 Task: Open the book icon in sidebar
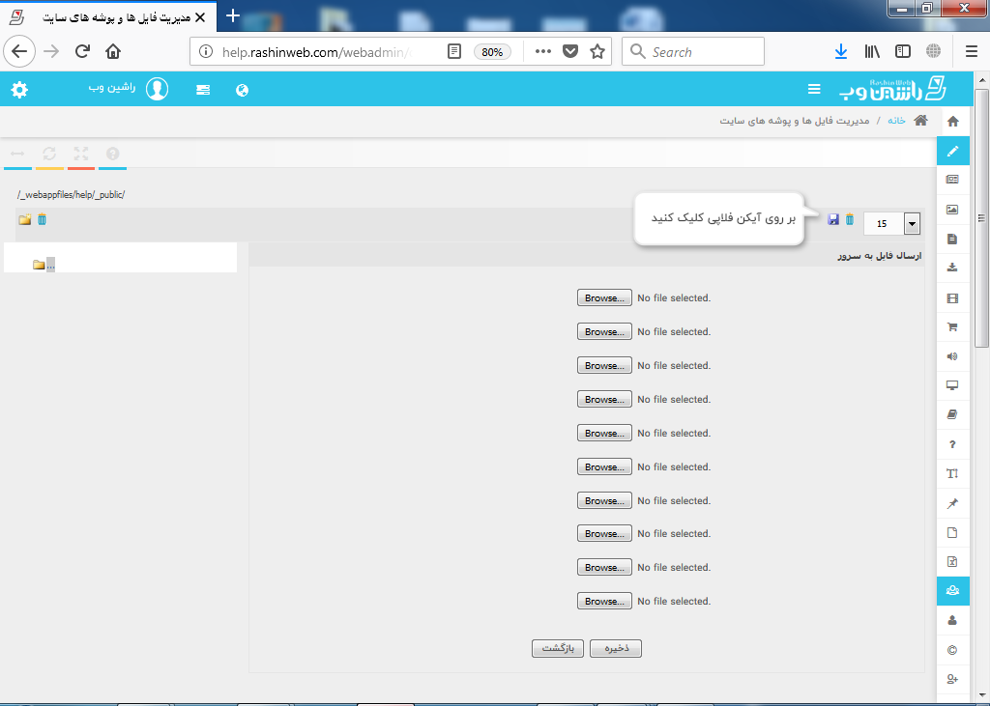pos(952,414)
